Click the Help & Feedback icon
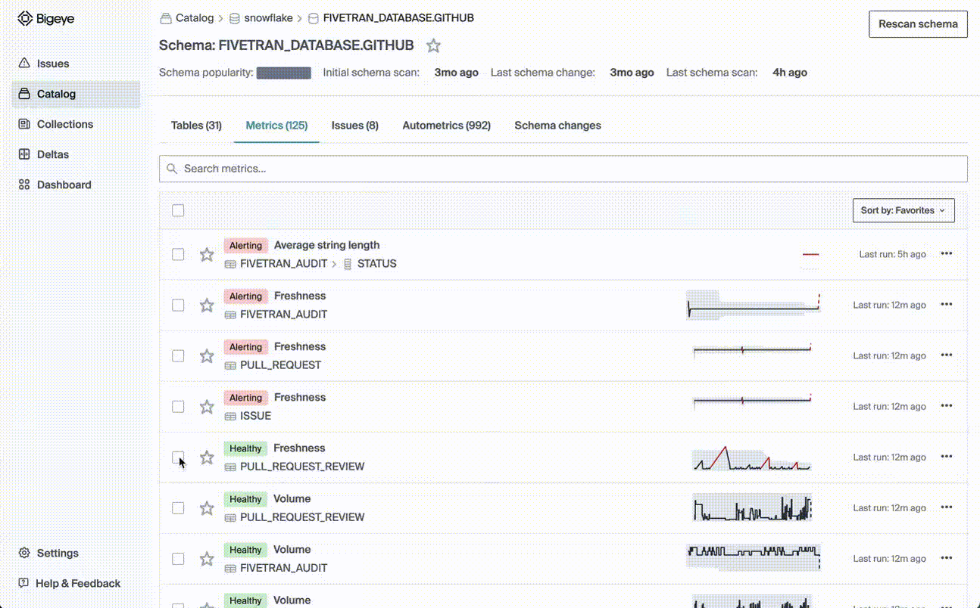The width and height of the screenshot is (980, 608). pyautogui.click(x=24, y=583)
